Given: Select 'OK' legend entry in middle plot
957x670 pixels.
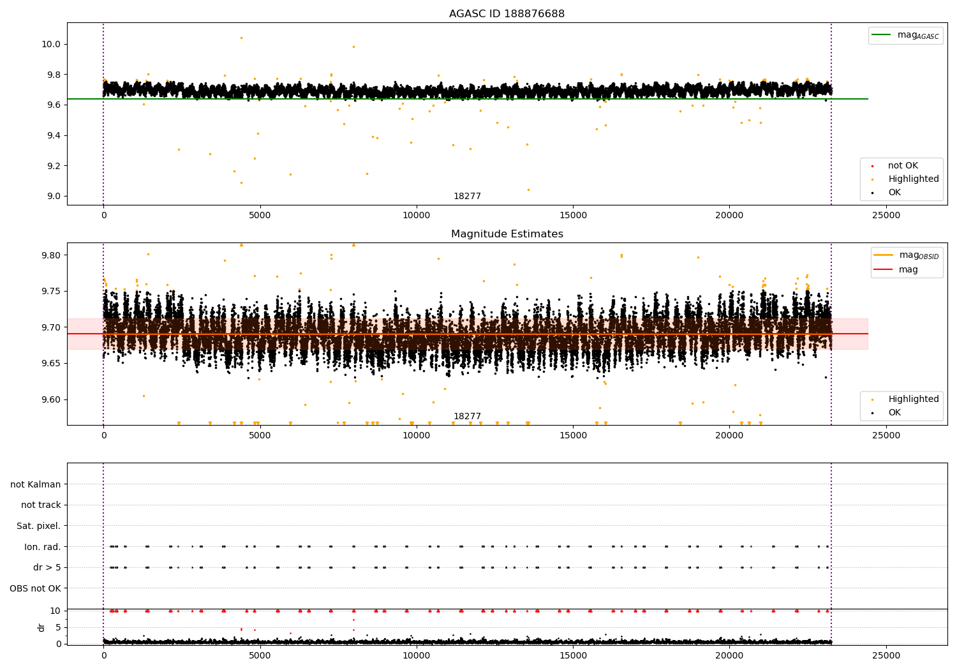Looking at the screenshot, I should coord(894,413).
